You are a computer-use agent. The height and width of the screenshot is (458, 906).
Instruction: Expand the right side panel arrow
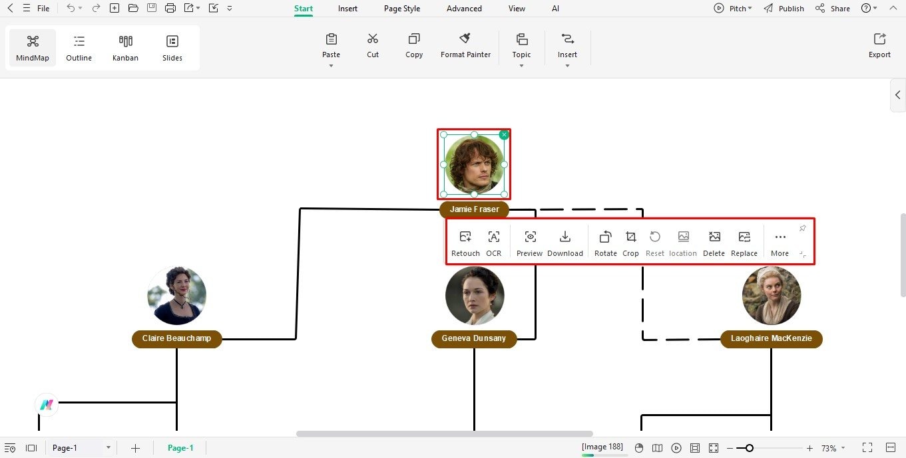[898, 95]
